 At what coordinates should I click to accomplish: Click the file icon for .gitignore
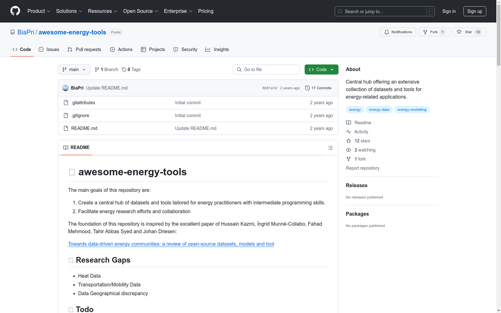66,115
